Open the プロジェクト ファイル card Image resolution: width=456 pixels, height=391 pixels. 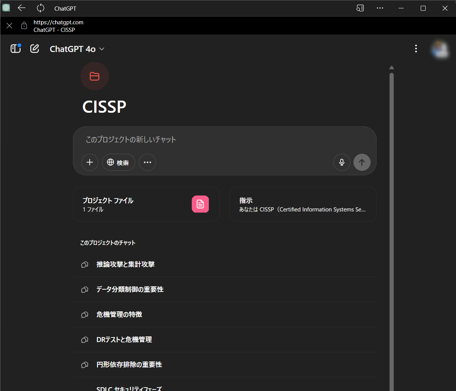coord(146,204)
